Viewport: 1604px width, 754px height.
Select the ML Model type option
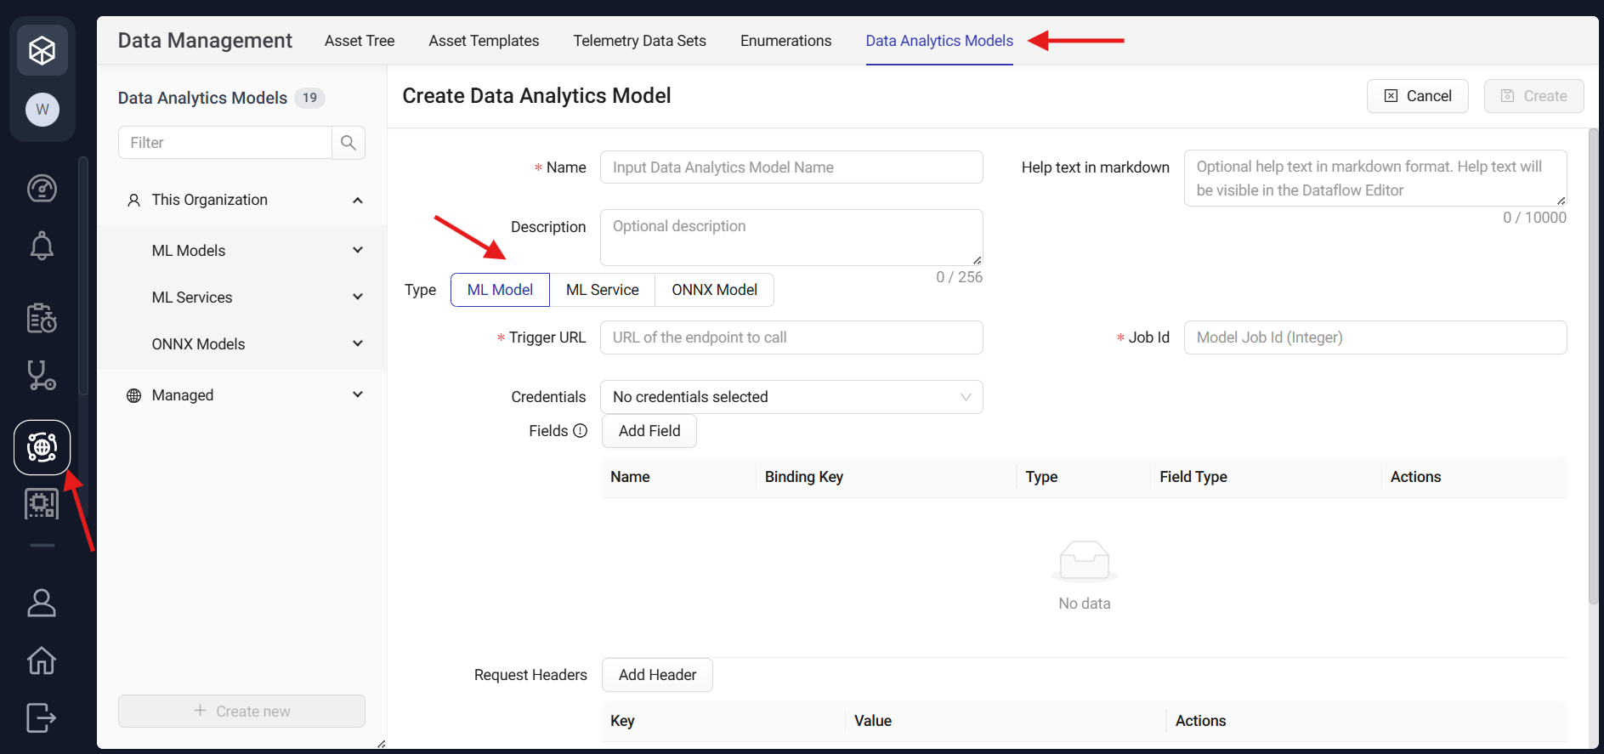(500, 290)
